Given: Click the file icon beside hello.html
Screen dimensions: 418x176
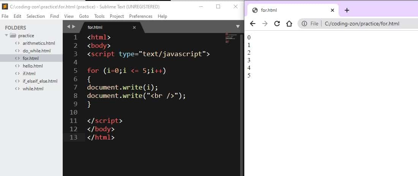Looking at the screenshot, I should point(17,66).
